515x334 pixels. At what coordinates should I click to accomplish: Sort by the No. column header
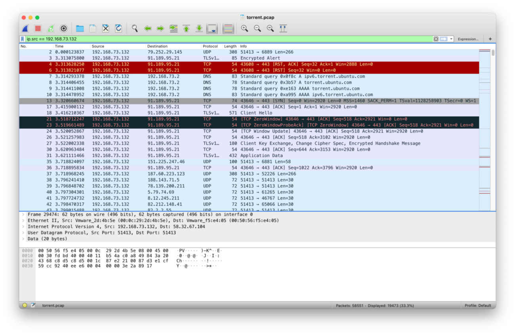pos(36,46)
